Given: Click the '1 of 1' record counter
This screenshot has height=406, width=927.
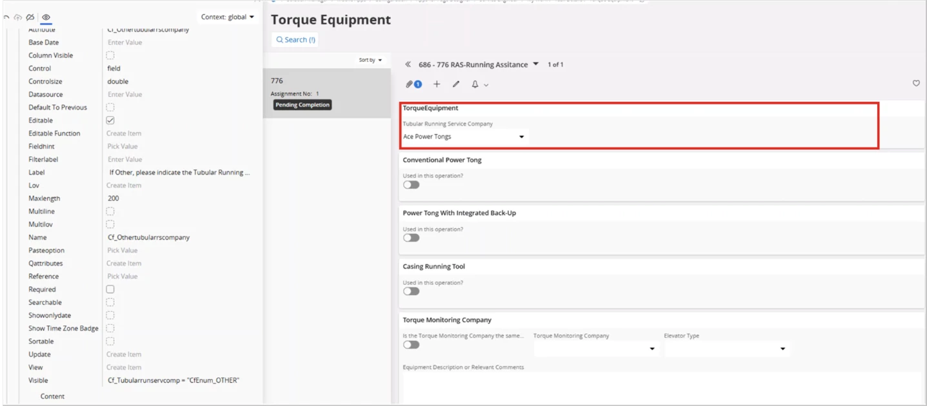Looking at the screenshot, I should point(555,64).
